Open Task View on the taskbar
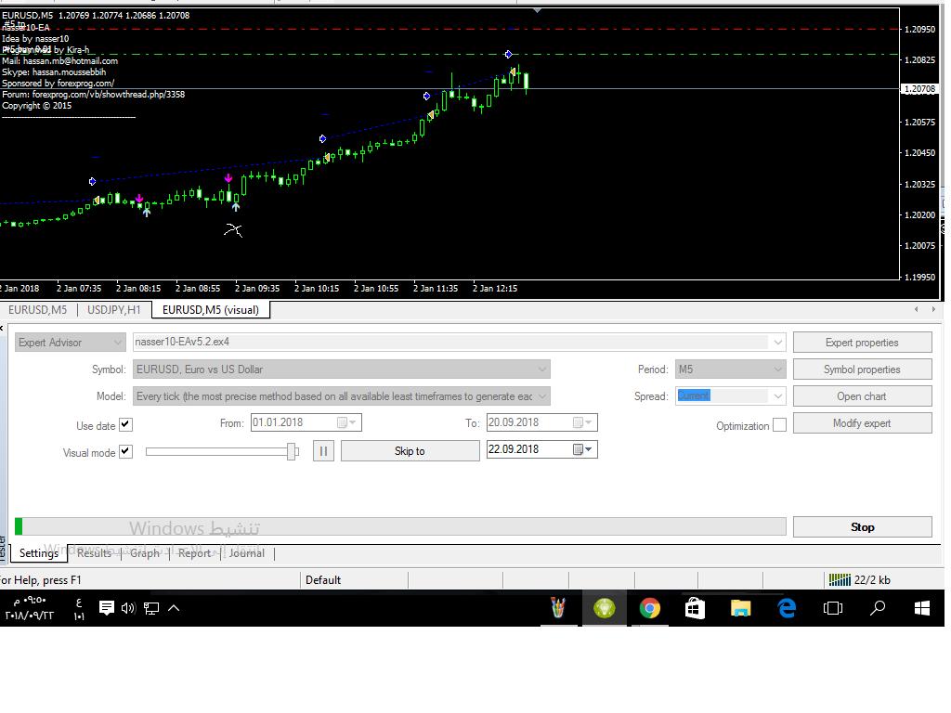This screenshot has width=951, height=713. pos(832,608)
